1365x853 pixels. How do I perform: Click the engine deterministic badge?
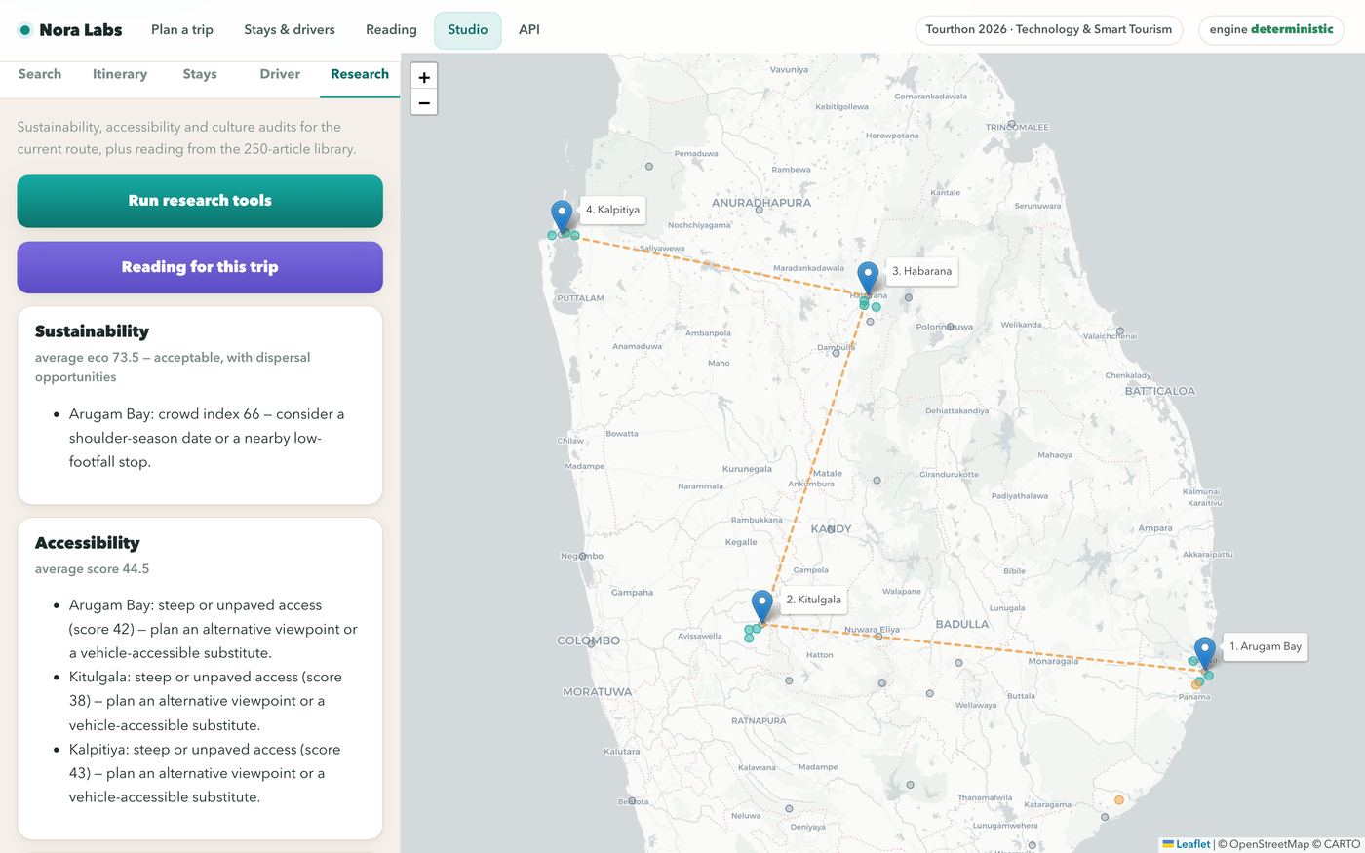click(1271, 30)
